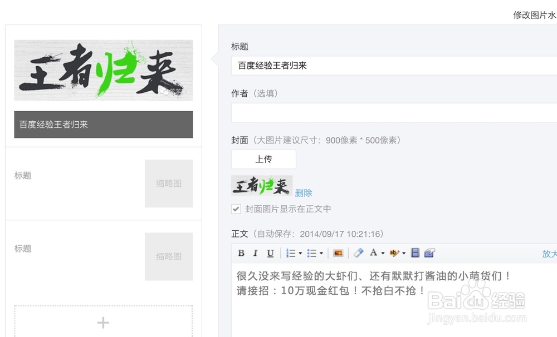This screenshot has height=337, width=557.
Task: Click the vote/signature insert icon
Action: coord(429,253)
